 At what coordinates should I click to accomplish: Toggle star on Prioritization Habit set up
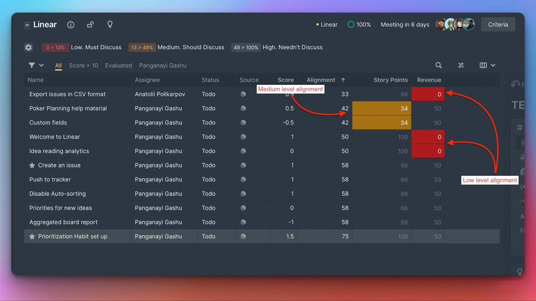point(32,237)
